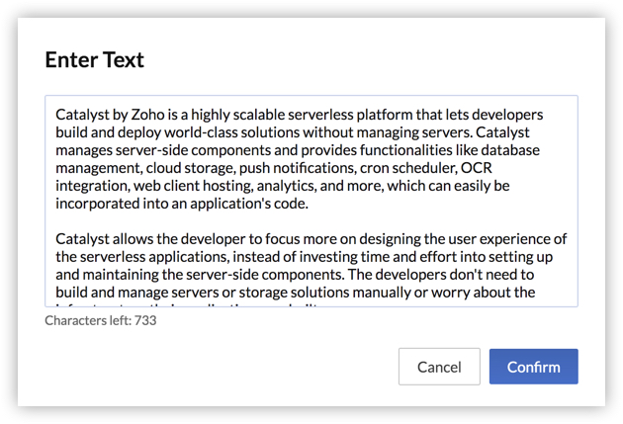Click 'Catalyst allows the developer' sentence start
623x424 pixels.
click(148, 239)
